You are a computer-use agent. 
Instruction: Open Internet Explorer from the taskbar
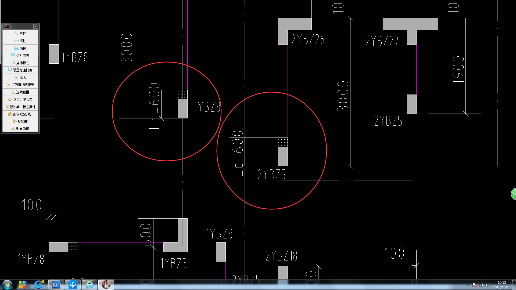tap(89, 285)
